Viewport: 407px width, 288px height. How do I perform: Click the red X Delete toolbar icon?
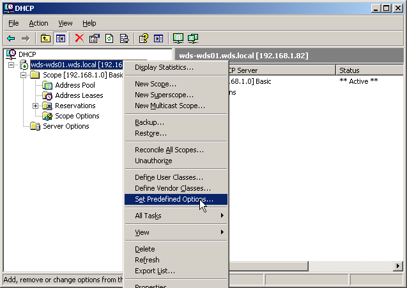(x=79, y=38)
